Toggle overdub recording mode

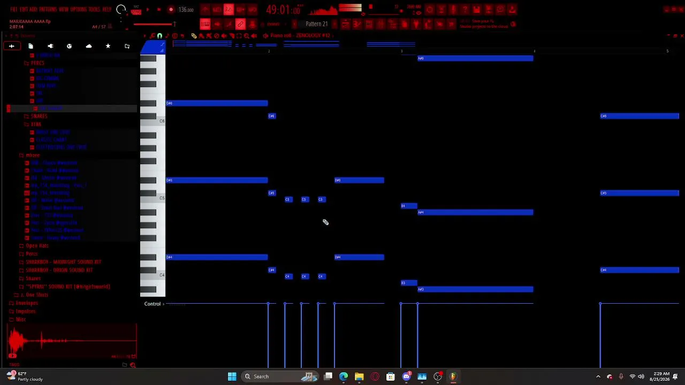pos(240,10)
